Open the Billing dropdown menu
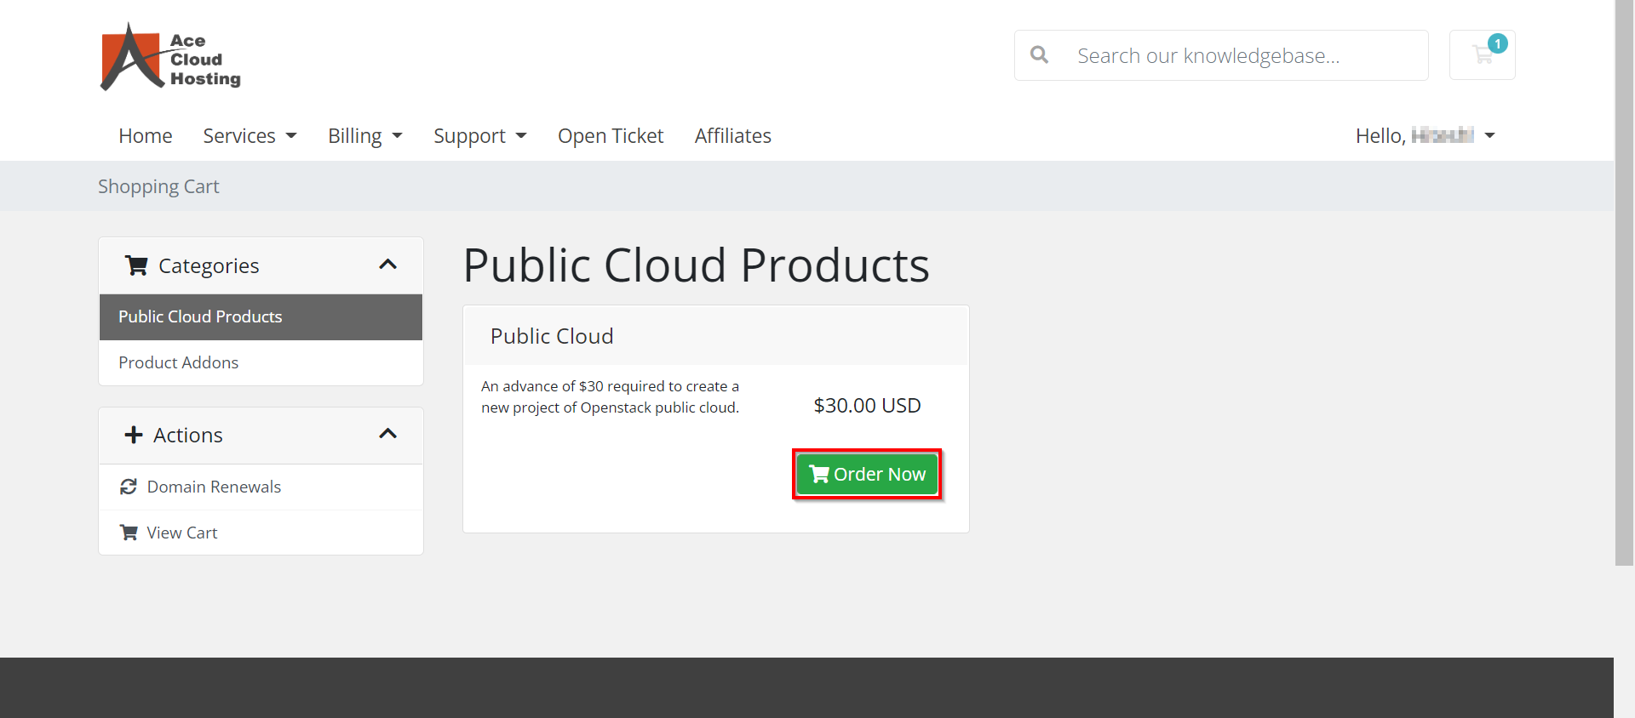 pyautogui.click(x=365, y=136)
